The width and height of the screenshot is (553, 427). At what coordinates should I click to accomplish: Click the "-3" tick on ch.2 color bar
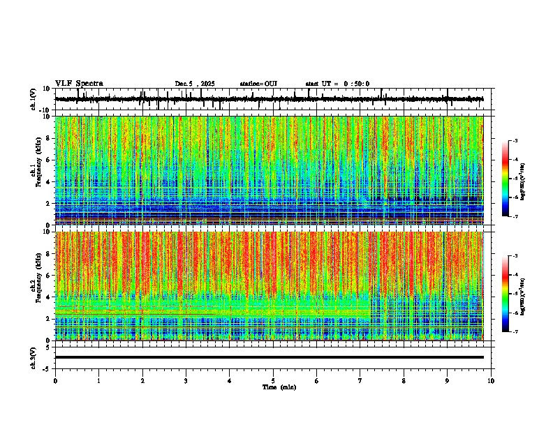click(x=515, y=256)
